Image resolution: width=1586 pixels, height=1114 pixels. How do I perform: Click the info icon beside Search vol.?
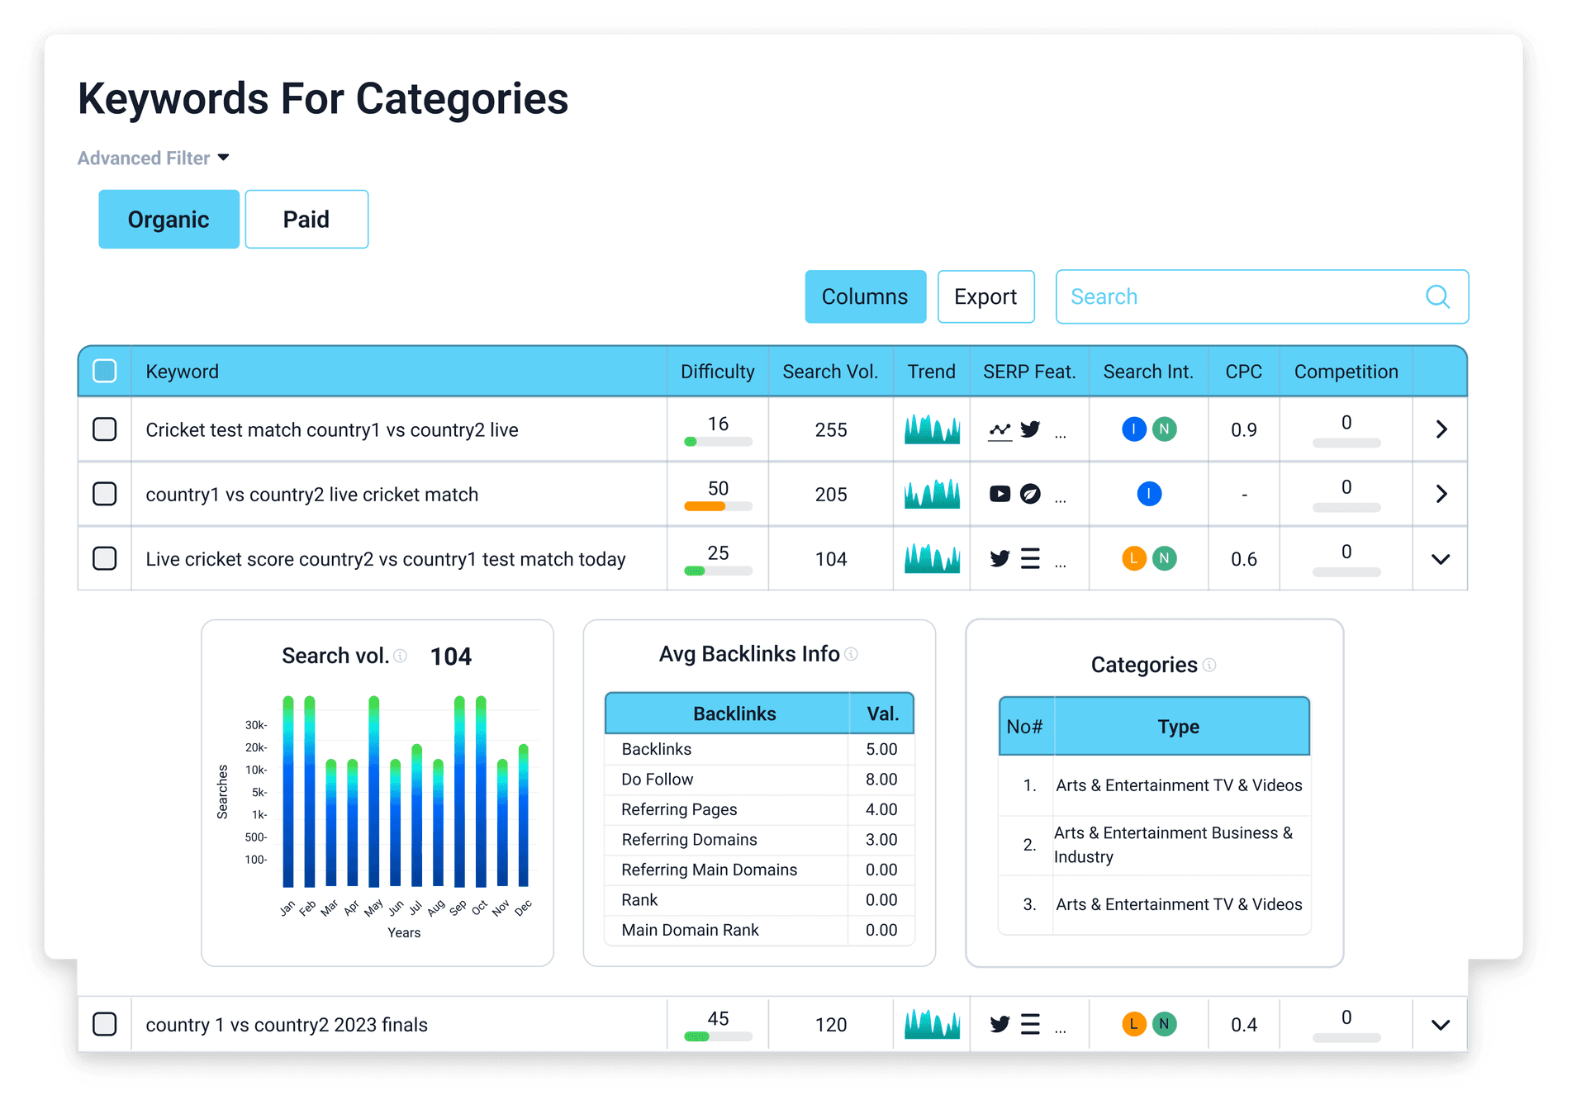coord(401,656)
